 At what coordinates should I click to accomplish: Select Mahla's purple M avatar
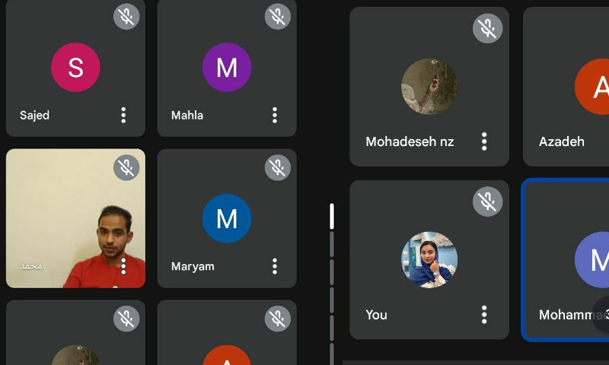[227, 67]
